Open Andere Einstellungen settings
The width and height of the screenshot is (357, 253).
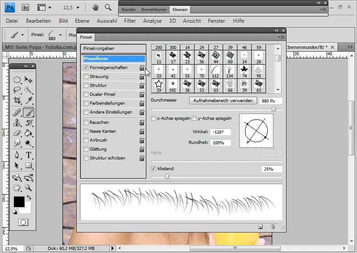(x=111, y=112)
